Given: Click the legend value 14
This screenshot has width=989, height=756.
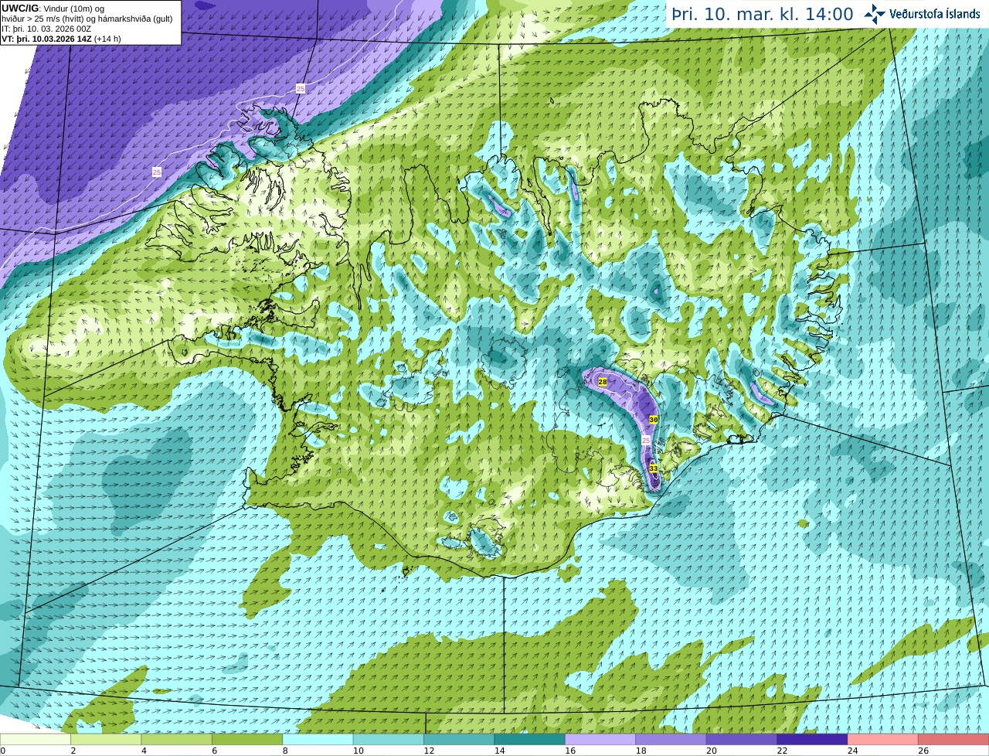Looking at the screenshot, I should click(x=500, y=751).
